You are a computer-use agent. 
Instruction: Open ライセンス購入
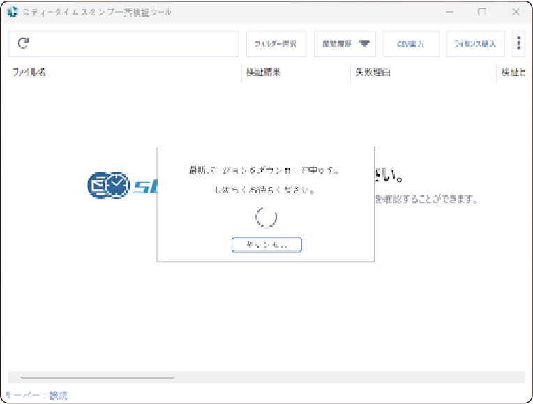pyautogui.click(x=474, y=43)
